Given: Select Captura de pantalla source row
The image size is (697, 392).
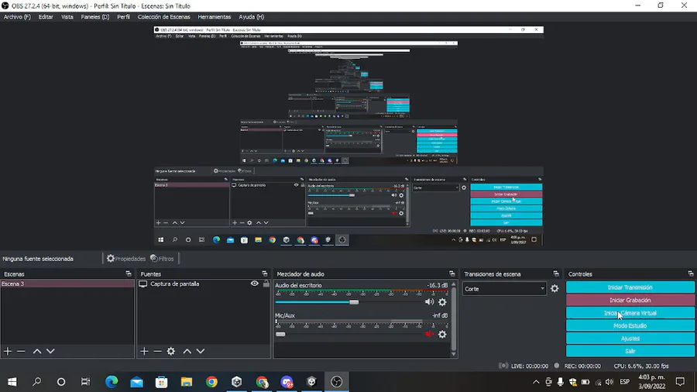Looking at the screenshot, I should 204,284.
